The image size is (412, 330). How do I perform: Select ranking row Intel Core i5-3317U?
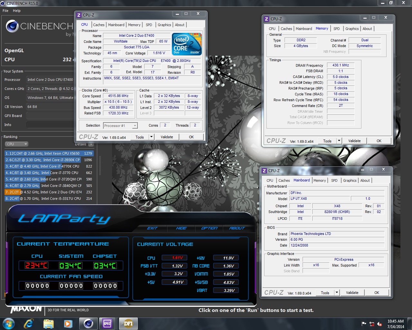pyautogui.click(x=49, y=199)
